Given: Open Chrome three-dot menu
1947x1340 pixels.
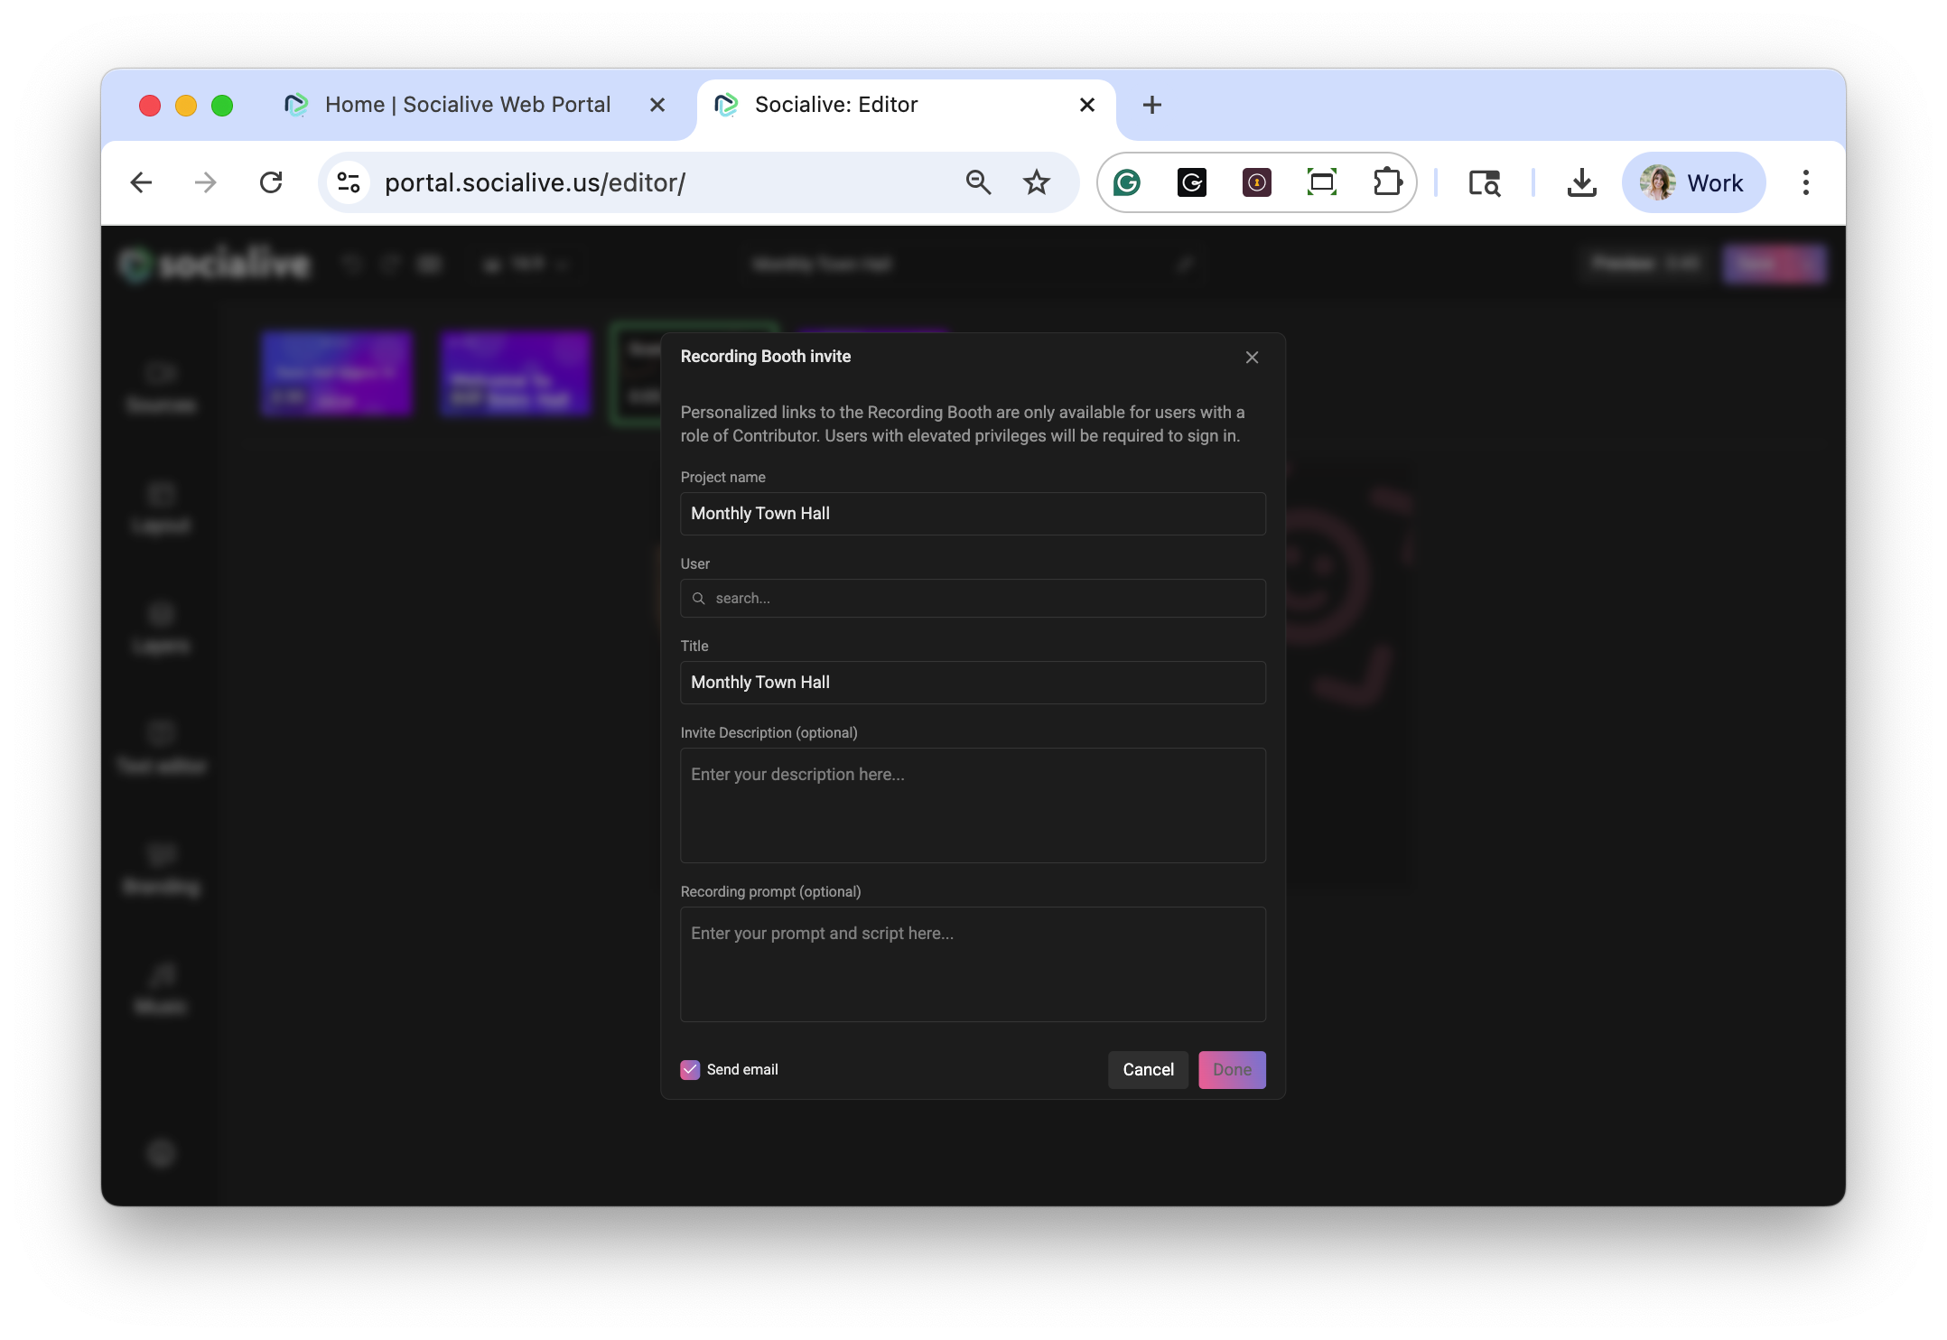Looking at the screenshot, I should 1805,183.
